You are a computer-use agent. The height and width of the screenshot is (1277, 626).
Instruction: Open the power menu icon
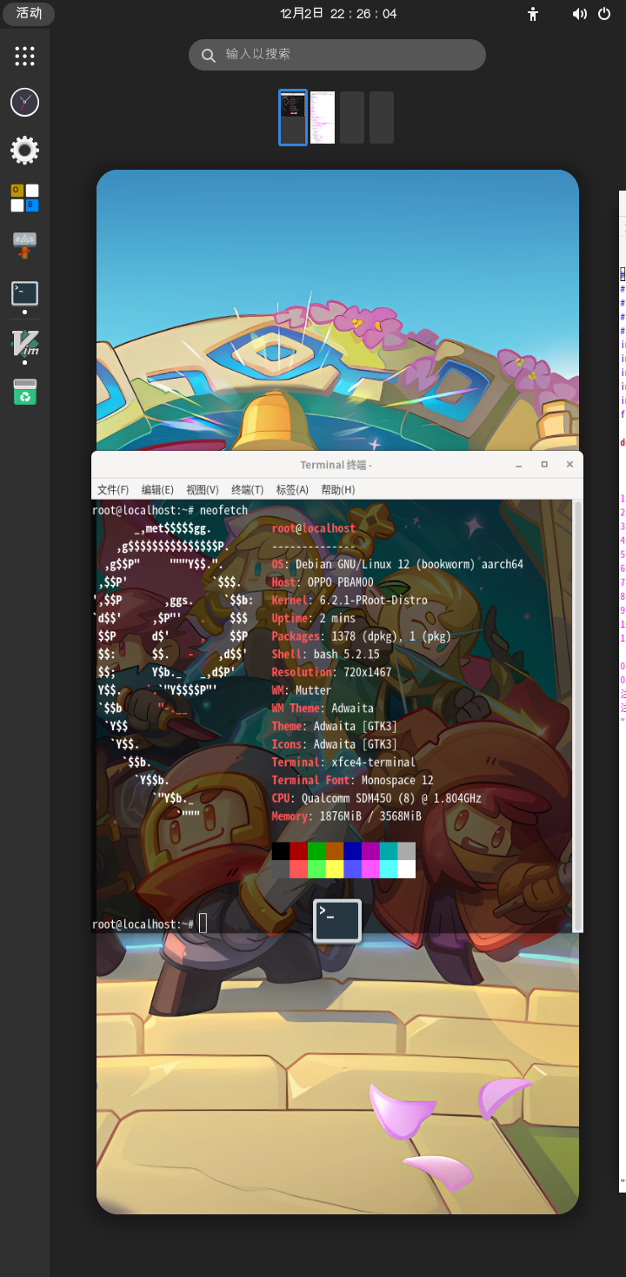[x=604, y=14]
